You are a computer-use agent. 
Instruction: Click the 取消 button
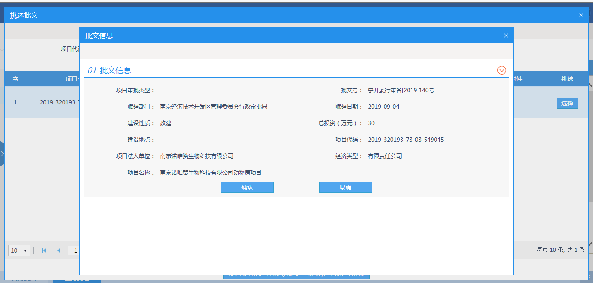pyautogui.click(x=346, y=187)
